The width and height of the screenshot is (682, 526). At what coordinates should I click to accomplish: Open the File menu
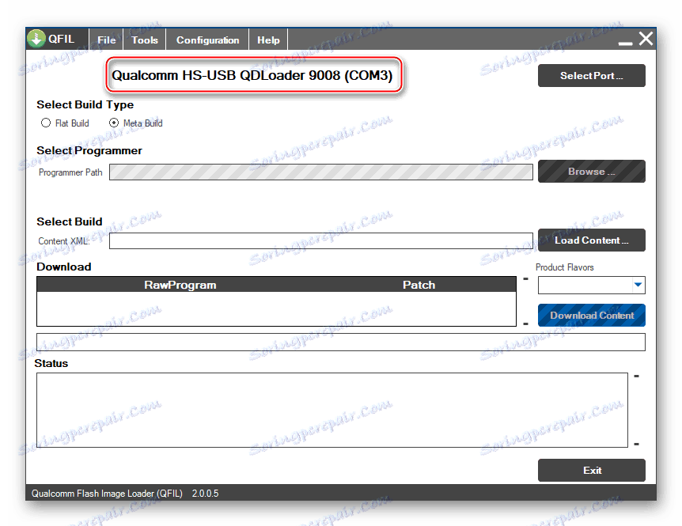107,40
